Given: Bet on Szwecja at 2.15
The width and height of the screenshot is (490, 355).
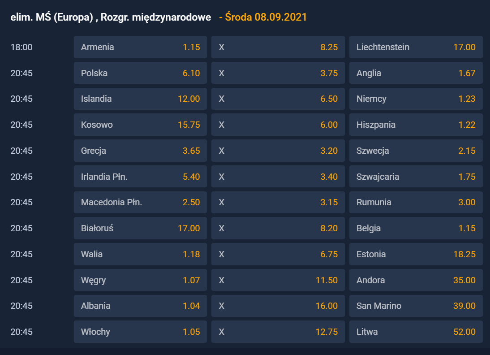Looking at the screenshot, I should pyautogui.click(x=416, y=151).
